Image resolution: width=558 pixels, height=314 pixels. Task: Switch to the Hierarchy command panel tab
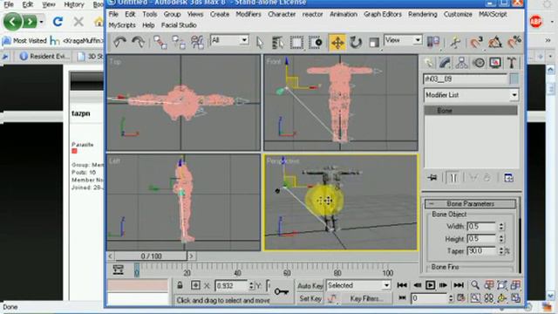click(x=461, y=63)
